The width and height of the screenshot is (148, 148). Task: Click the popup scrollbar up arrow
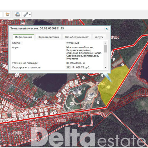pos(106,43)
